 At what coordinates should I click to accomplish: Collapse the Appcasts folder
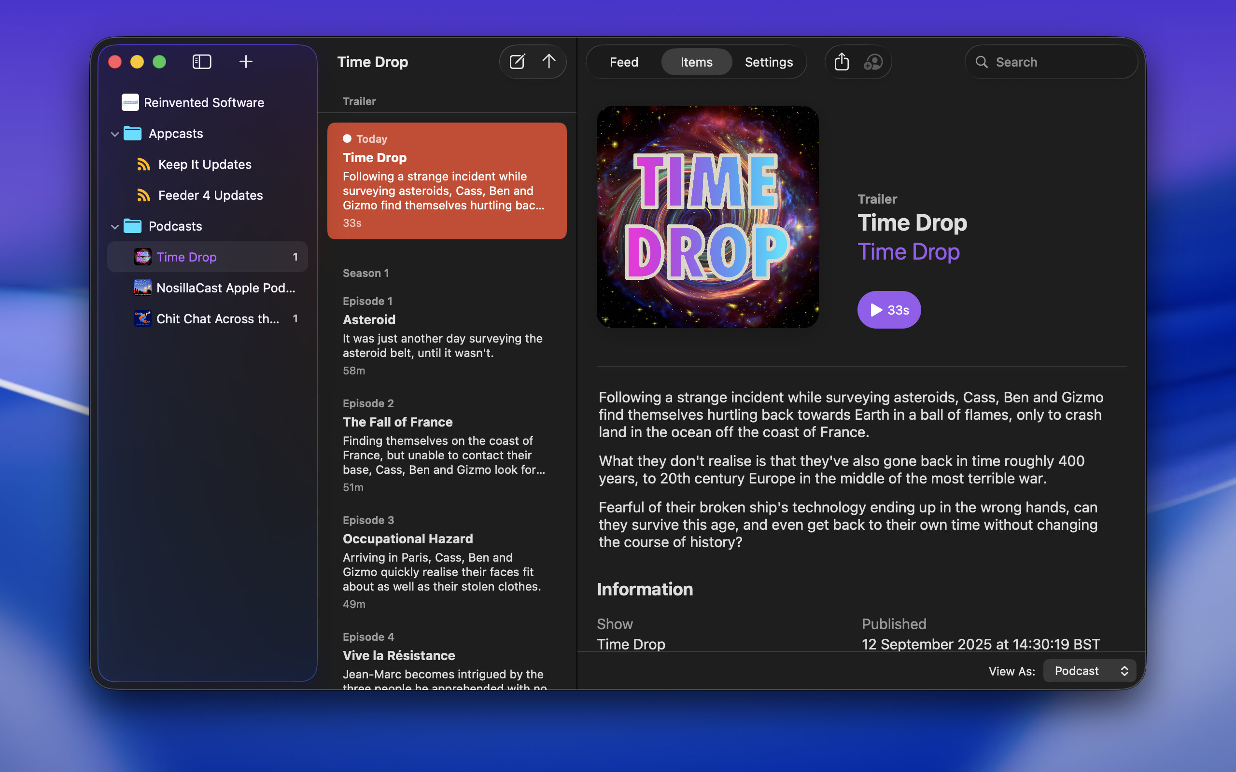115,134
